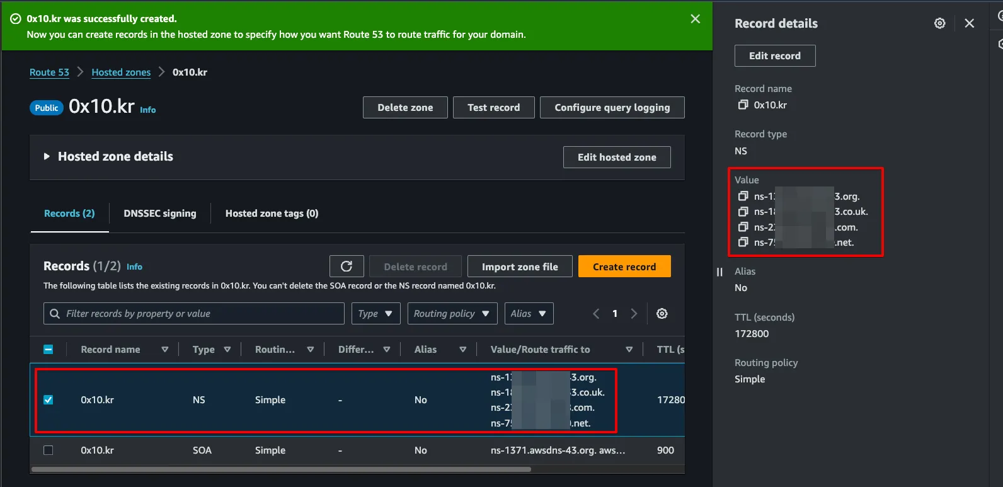Open the Type filter dropdown
1003x487 pixels.
(x=375, y=314)
